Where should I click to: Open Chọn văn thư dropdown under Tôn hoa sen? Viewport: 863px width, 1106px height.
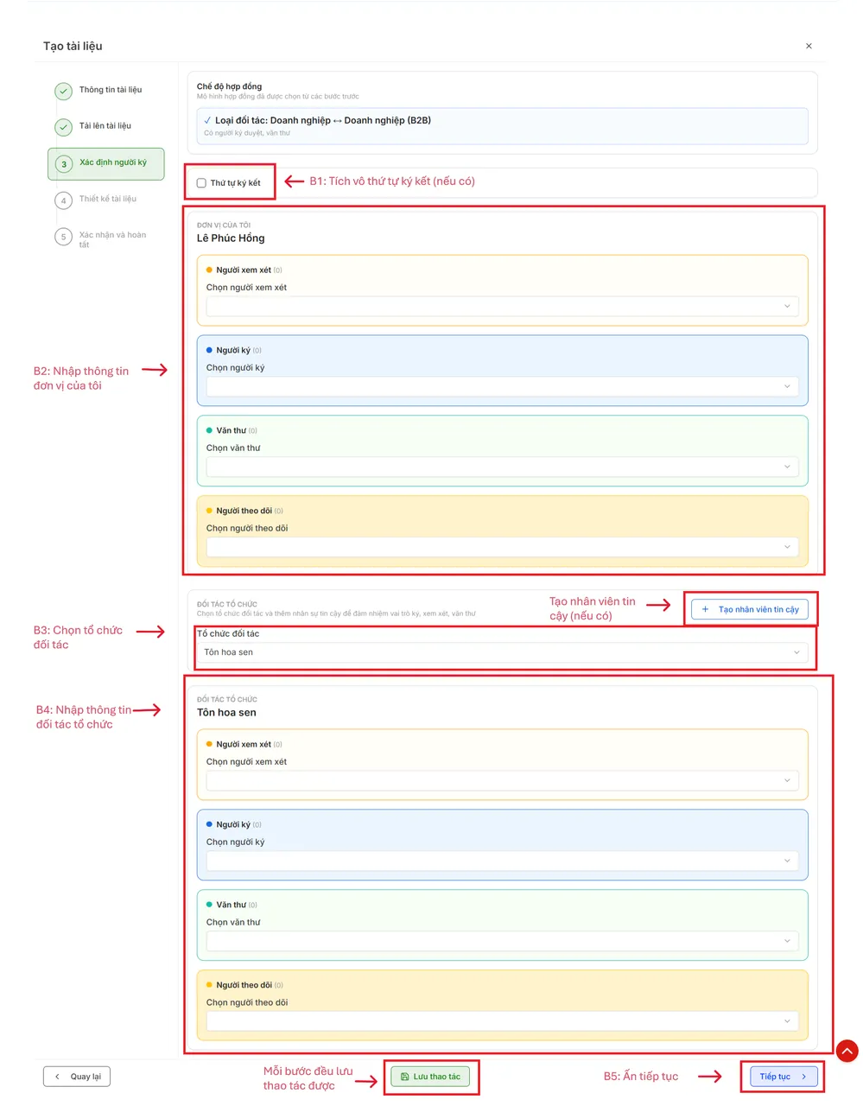point(502,941)
